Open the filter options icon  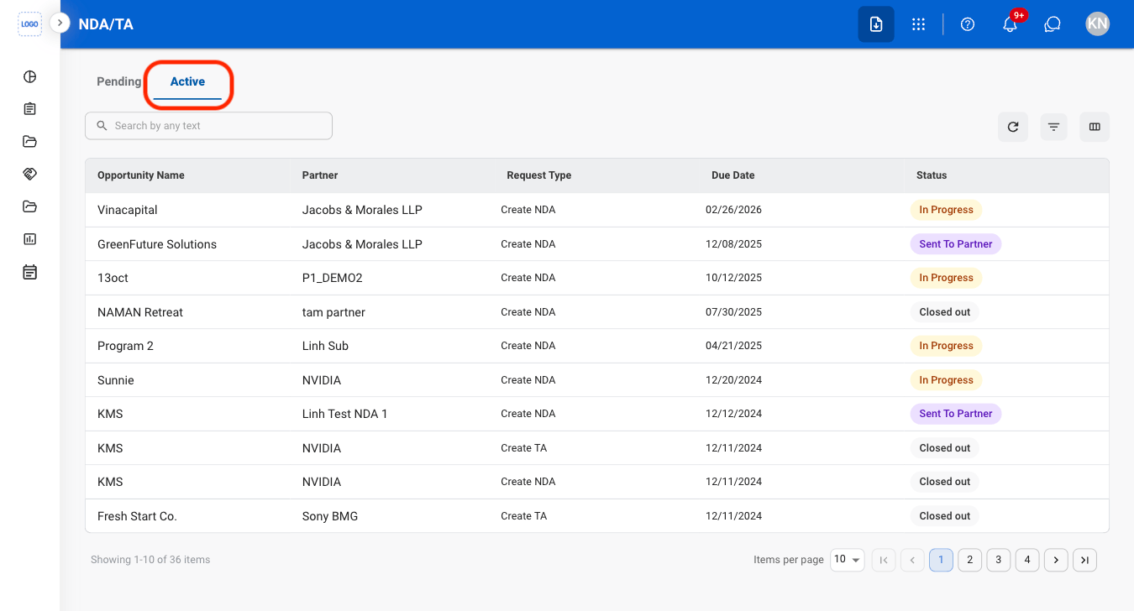click(x=1053, y=127)
